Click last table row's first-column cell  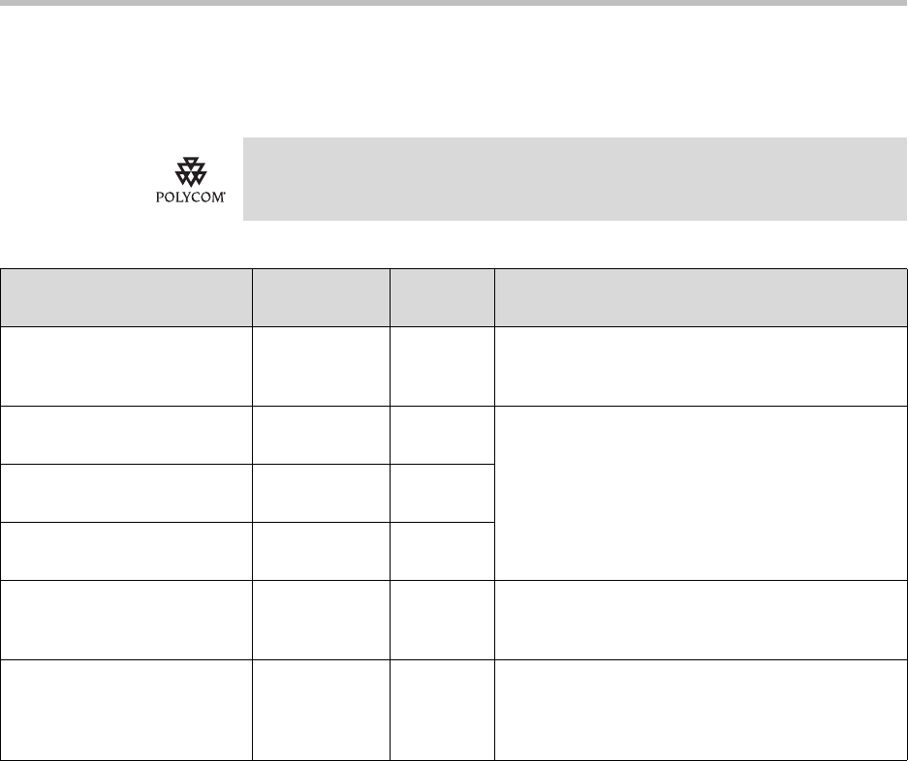tap(126, 710)
